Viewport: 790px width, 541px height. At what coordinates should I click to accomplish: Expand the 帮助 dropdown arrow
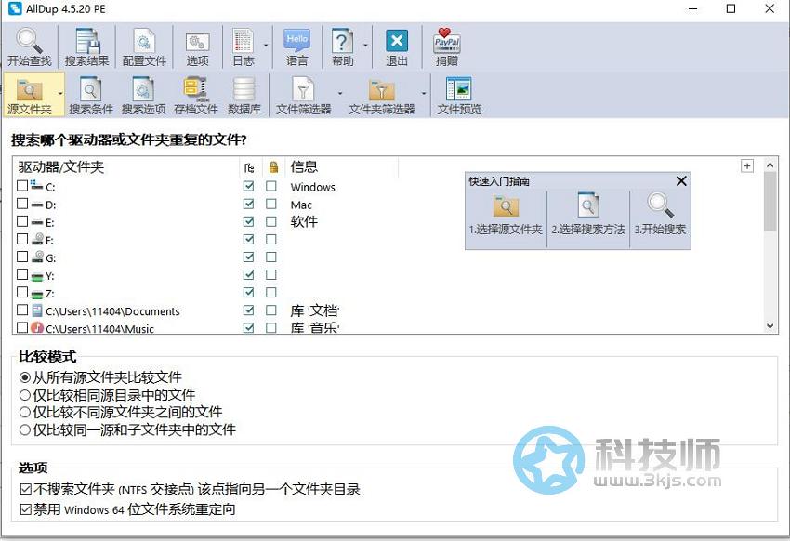click(365, 46)
